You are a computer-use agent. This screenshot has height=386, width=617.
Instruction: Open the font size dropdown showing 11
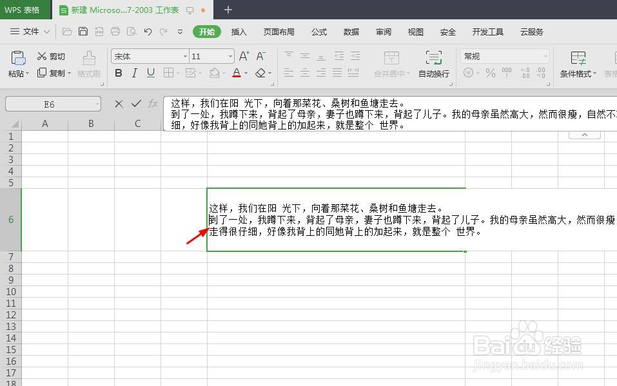[211, 56]
